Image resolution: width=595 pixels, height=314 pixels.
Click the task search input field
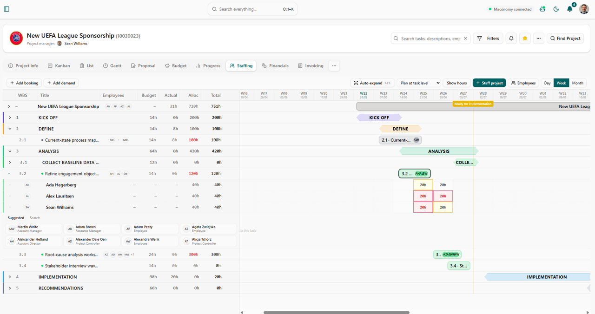coord(430,39)
